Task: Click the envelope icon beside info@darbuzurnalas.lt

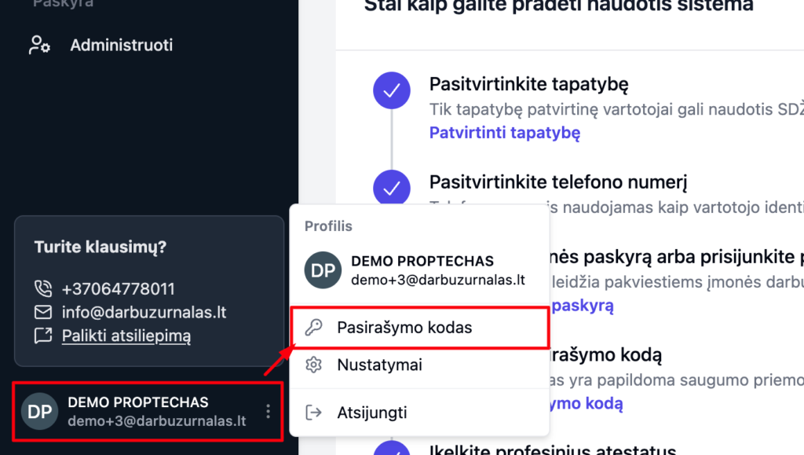Action: (42, 312)
